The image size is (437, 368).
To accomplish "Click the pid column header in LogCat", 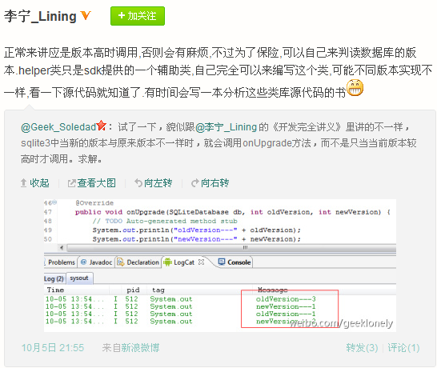I will pyautogui.click(x=133, y=290).
